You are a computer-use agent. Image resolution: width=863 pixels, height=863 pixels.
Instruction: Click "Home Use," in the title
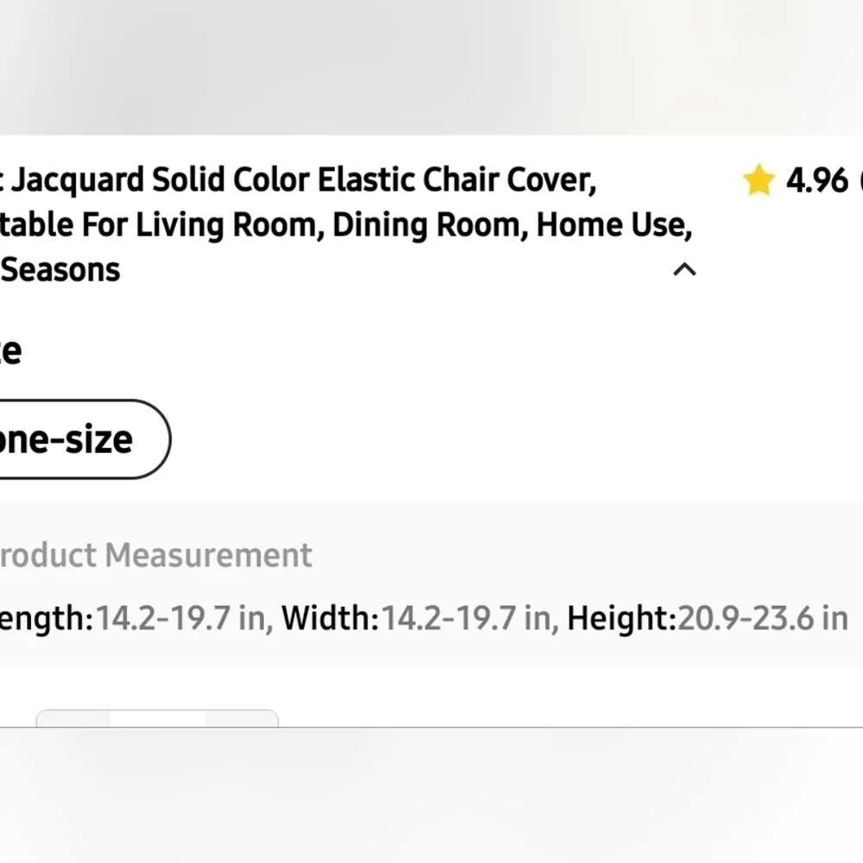(614, 225)
